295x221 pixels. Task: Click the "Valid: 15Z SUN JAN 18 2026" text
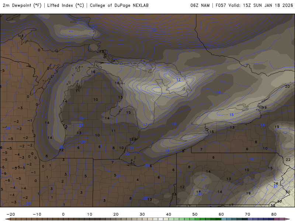coord(261,6)
